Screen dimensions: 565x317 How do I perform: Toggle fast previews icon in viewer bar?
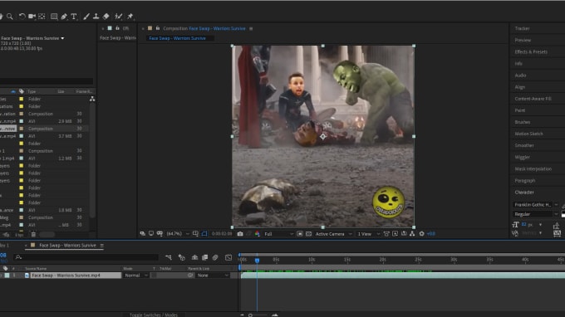[395, 234]
